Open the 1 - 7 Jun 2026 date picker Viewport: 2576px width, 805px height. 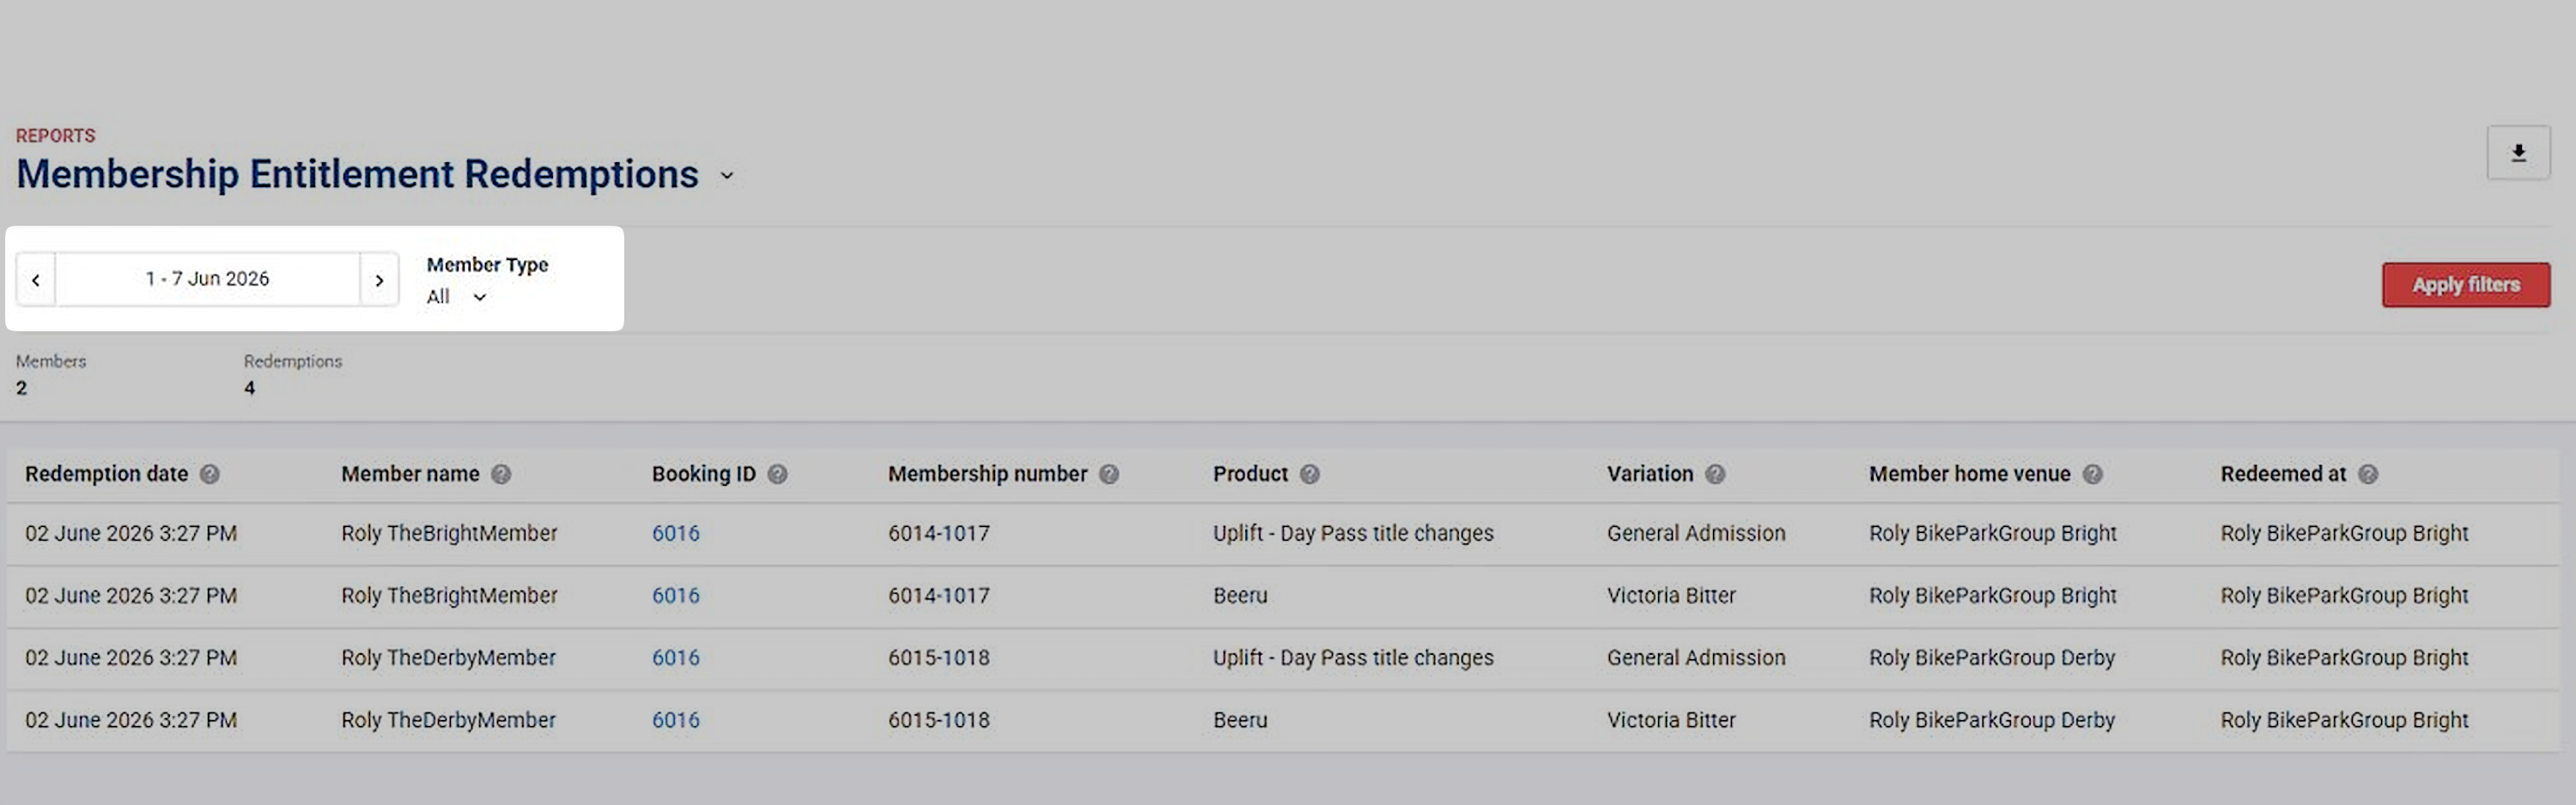click(207, 279)
